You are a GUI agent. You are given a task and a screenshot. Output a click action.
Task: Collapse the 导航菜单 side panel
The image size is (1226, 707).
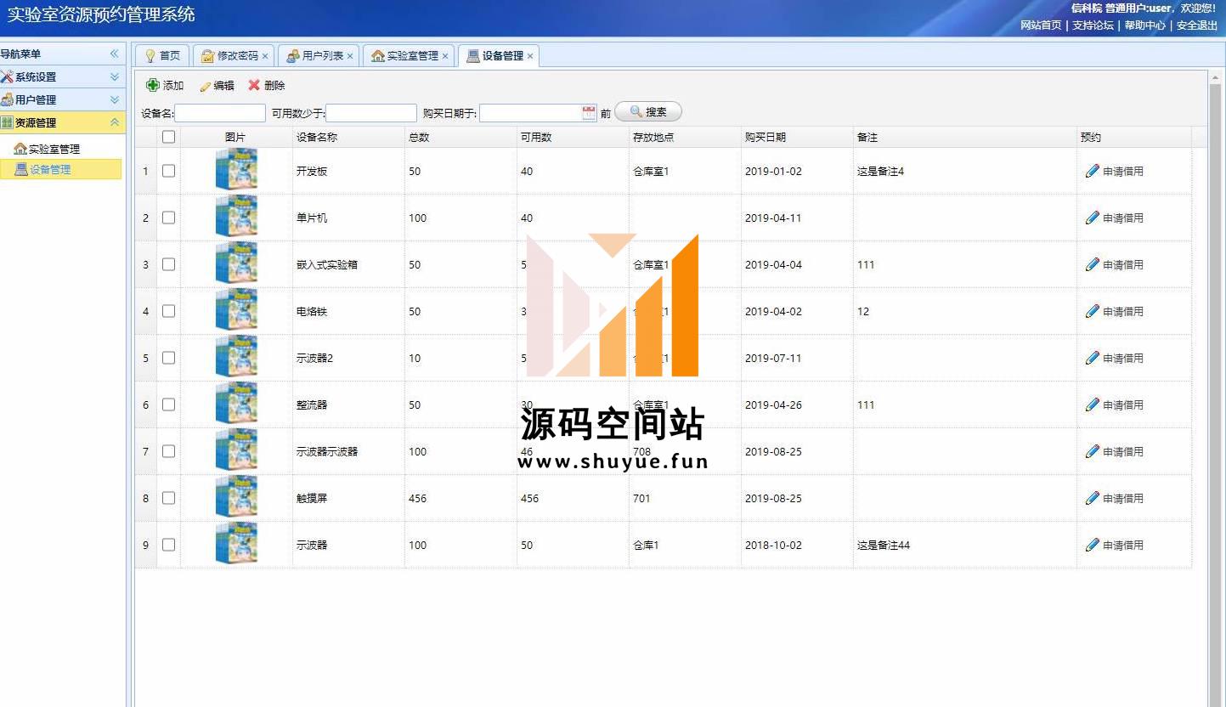tap(115, 54)
